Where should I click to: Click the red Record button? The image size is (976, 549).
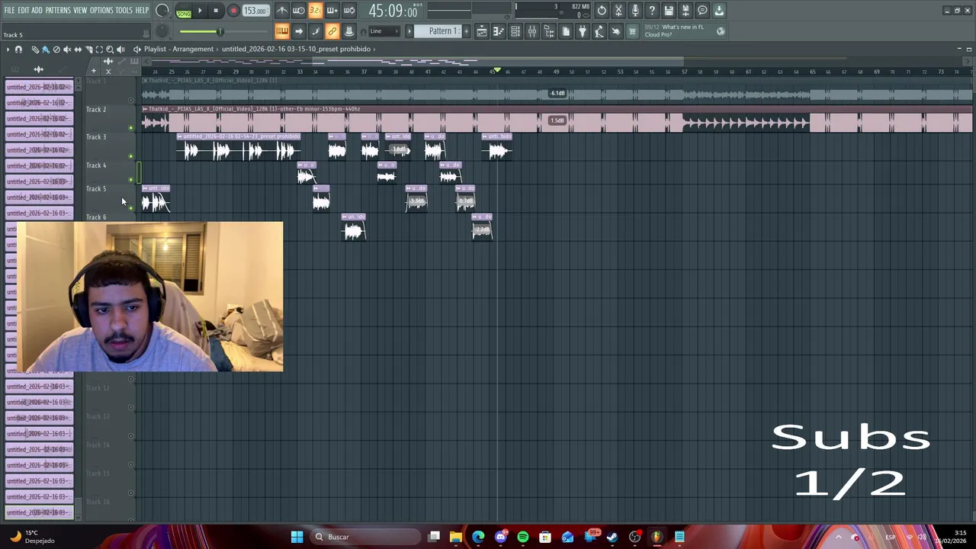[x=233, y=11]
